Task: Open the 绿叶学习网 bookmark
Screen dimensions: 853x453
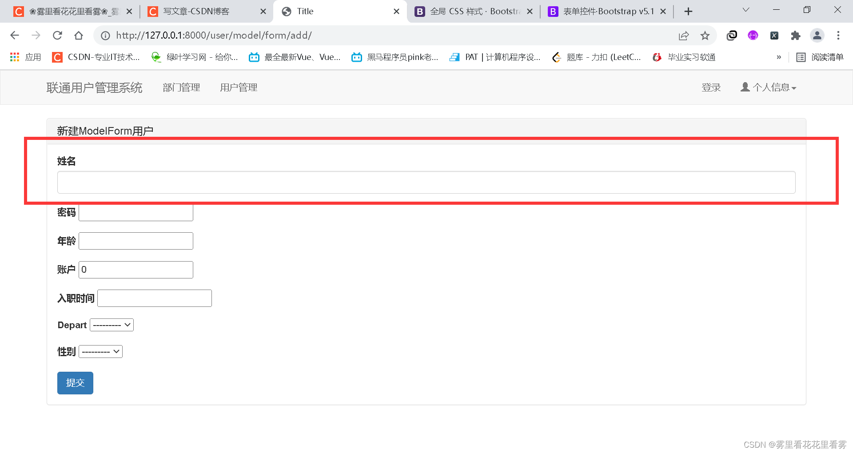Action: pyautogui.click(x=195, y=57)
